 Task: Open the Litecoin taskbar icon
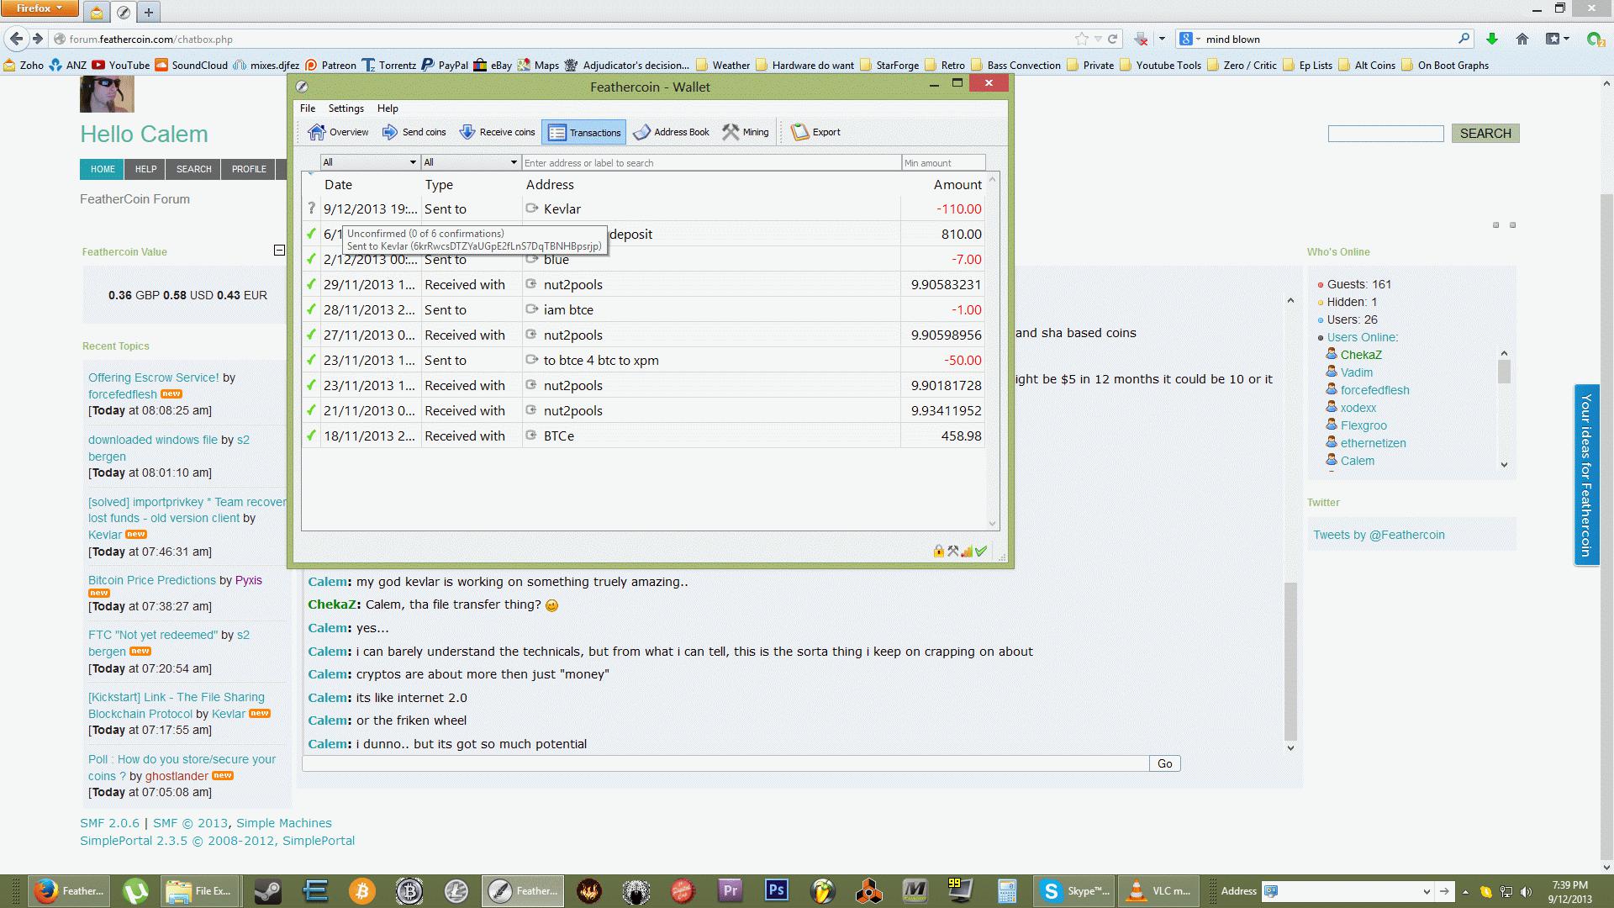(456, 891)
